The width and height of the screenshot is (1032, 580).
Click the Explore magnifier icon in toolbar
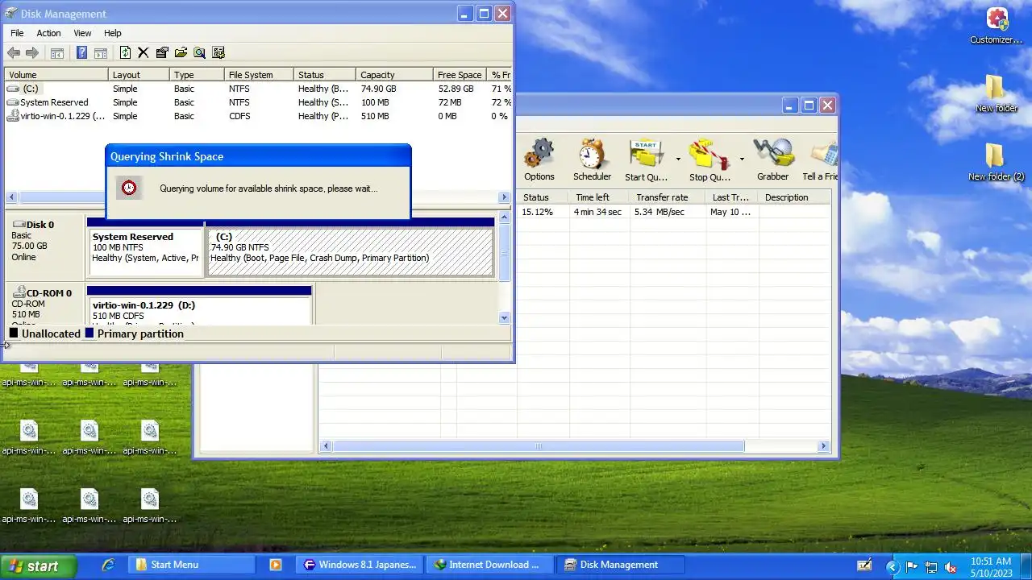click(x=199, y=52)
